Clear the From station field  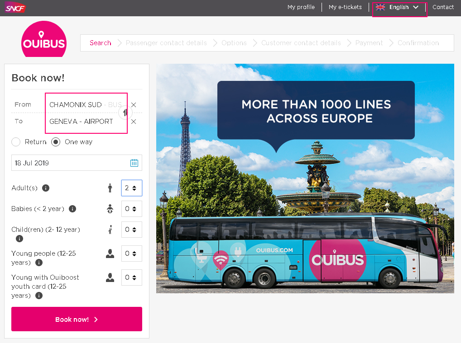coord(134,105)
